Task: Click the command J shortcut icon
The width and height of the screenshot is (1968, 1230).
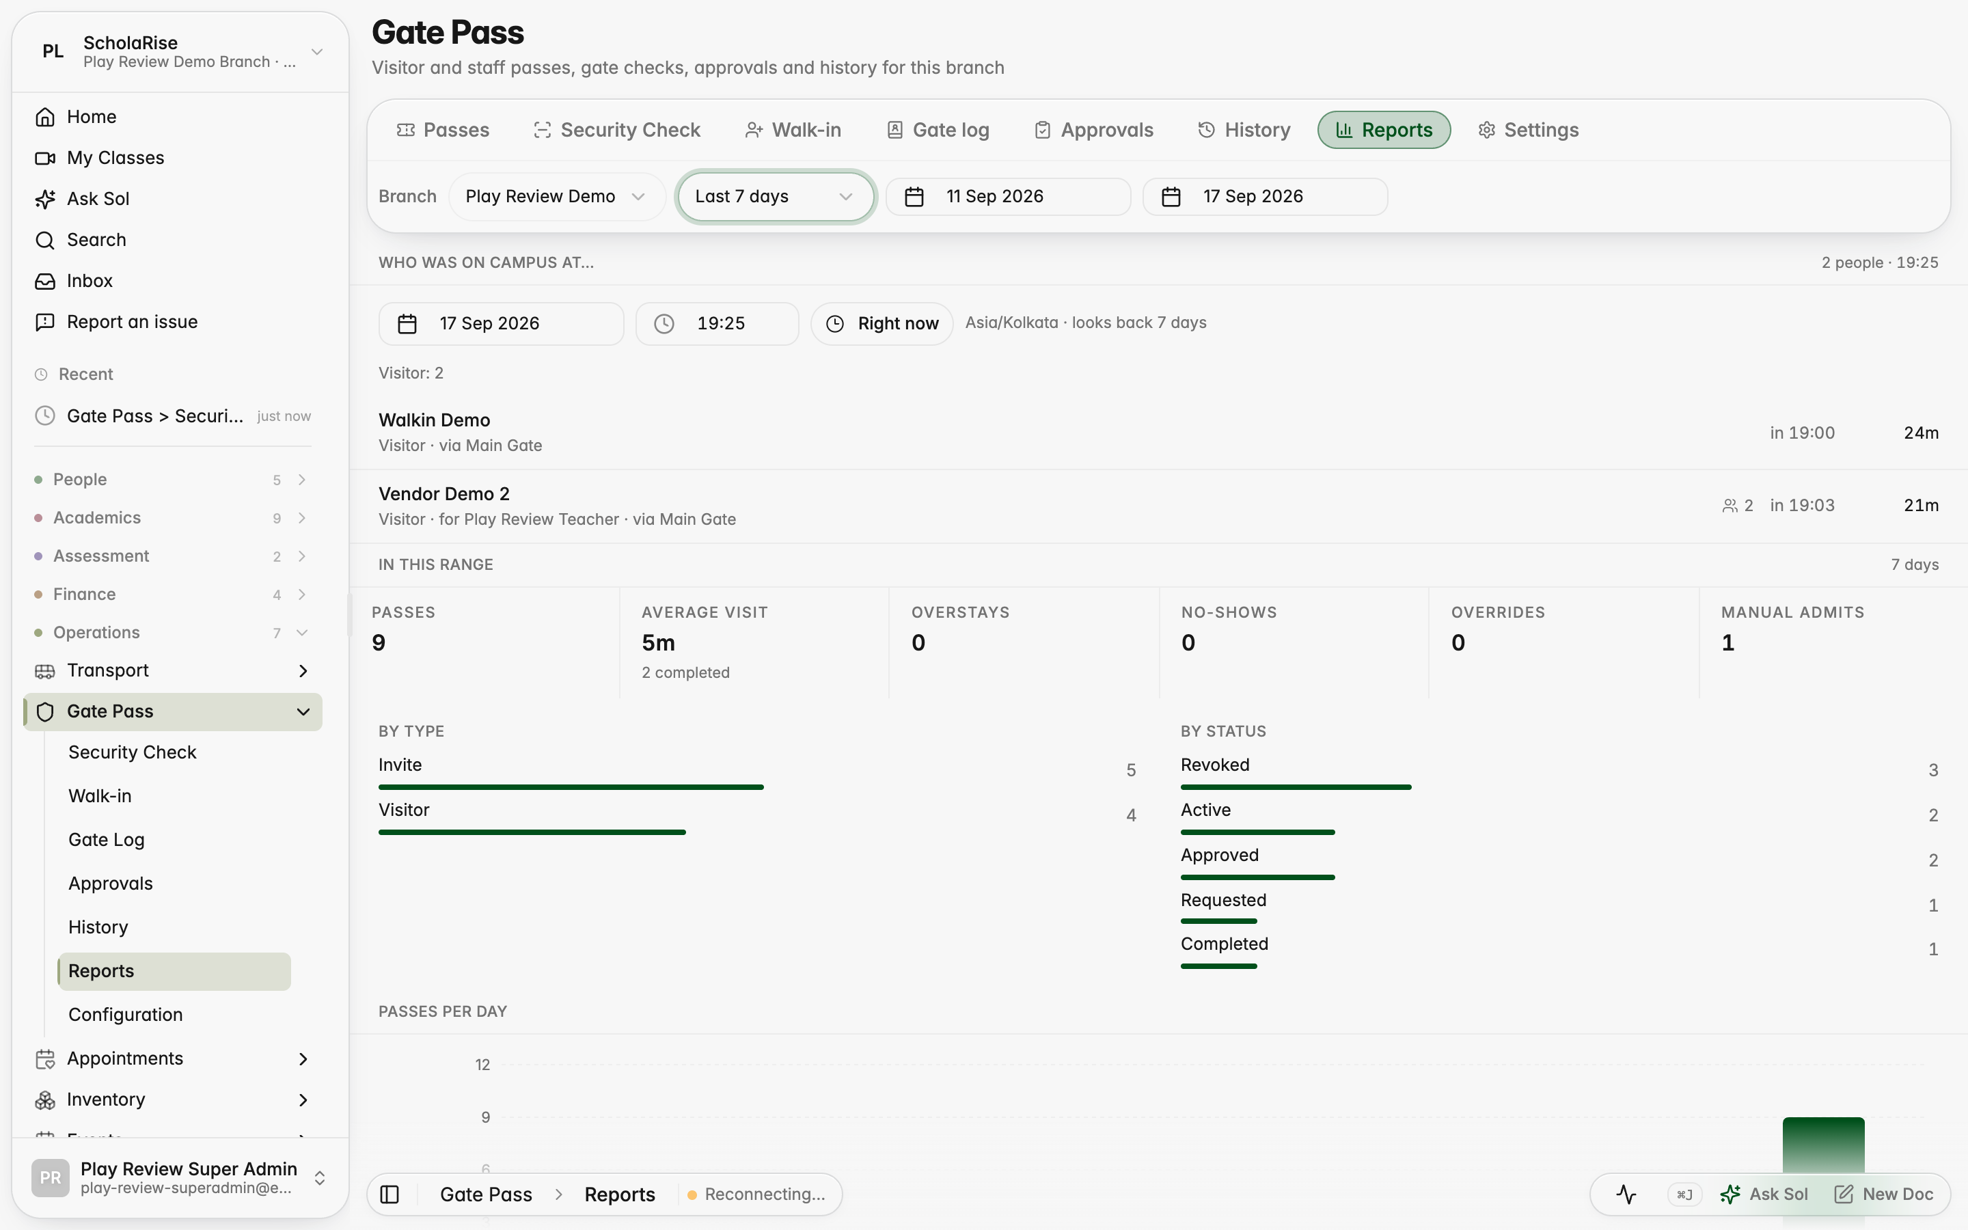Action: [1684, 1194]
